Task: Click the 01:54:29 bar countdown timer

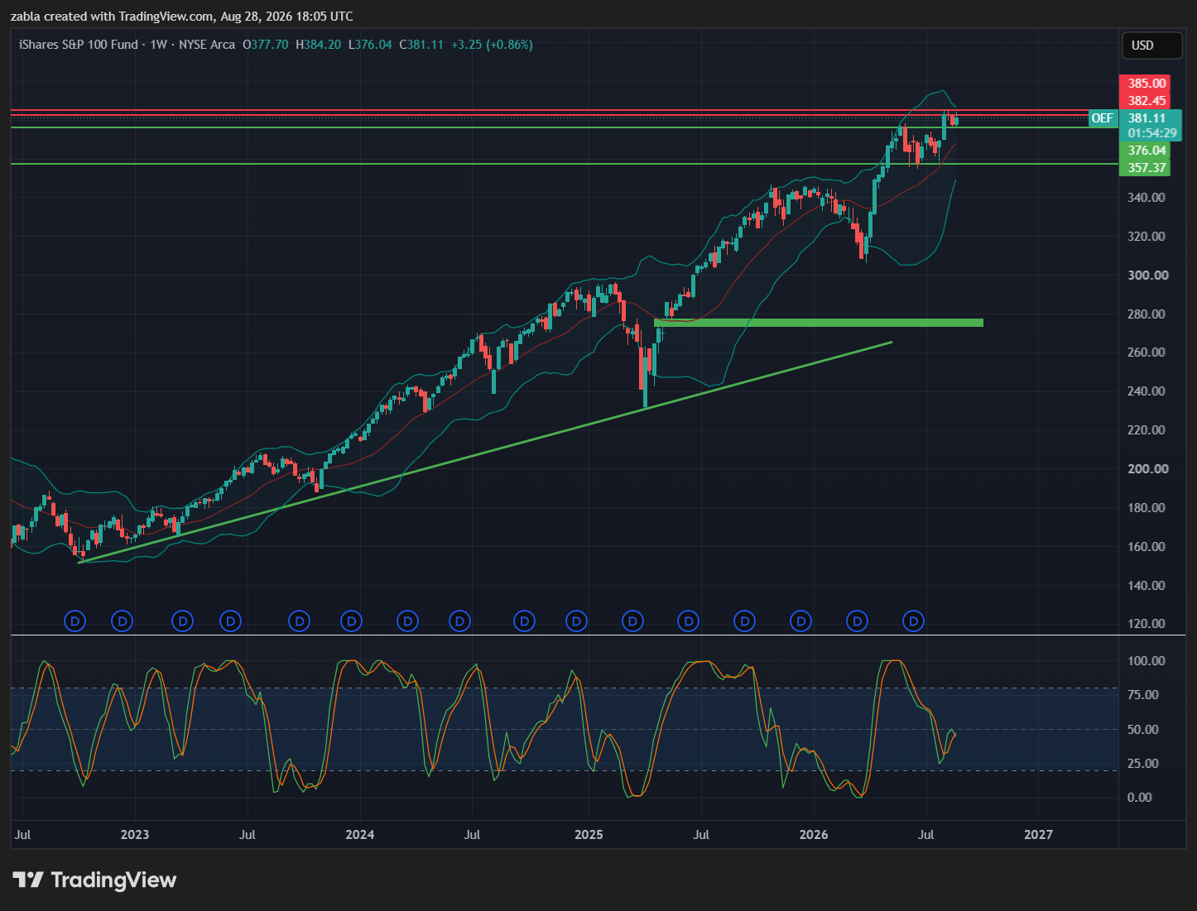Action: (1150, 133)
